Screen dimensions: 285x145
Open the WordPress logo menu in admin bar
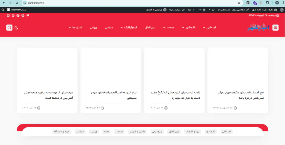(282, 10)
